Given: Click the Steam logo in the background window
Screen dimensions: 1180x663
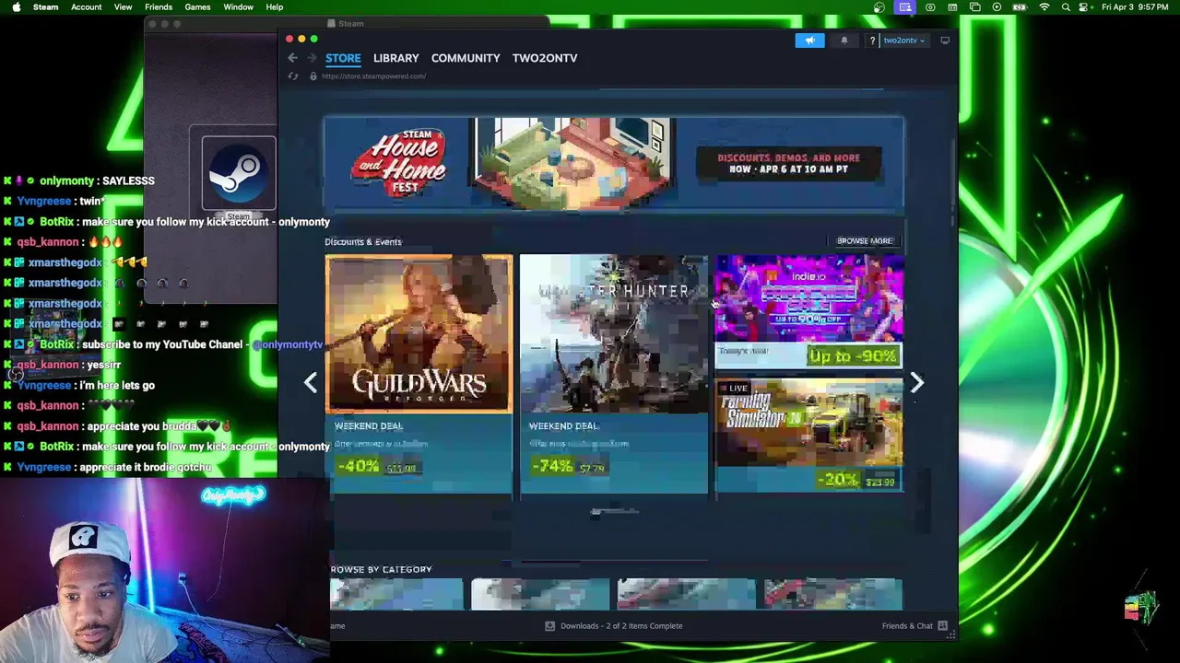Looking at the screenshot, I should [x=239, y=174].
